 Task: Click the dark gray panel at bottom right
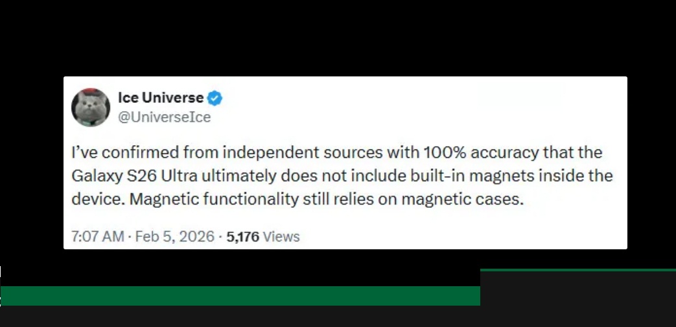coord(577,298)
